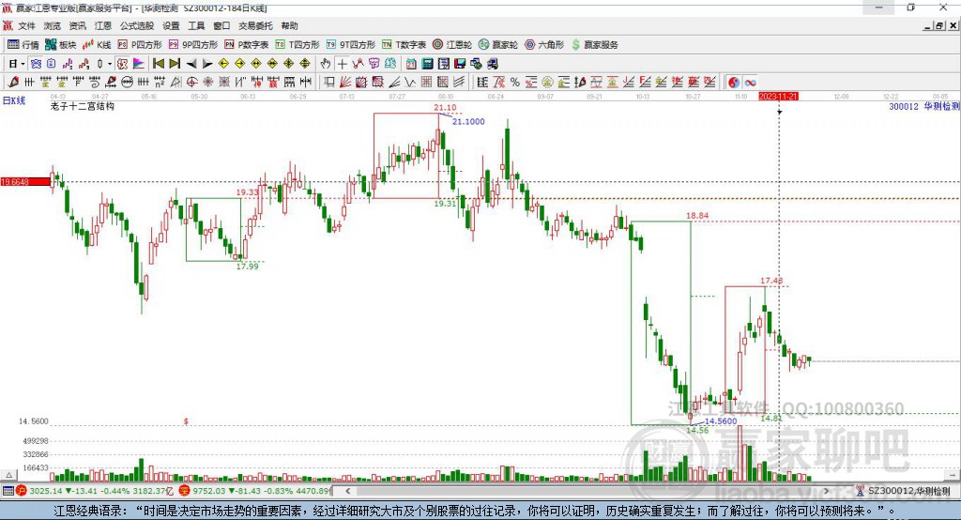This screenshot has height=520, width=961.
Task: Toggle the crosshair cursor tool
Action: tap(342, 64)
